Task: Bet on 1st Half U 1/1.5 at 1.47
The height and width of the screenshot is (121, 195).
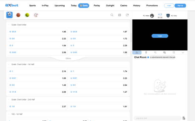Action: [x=98, y=92]
